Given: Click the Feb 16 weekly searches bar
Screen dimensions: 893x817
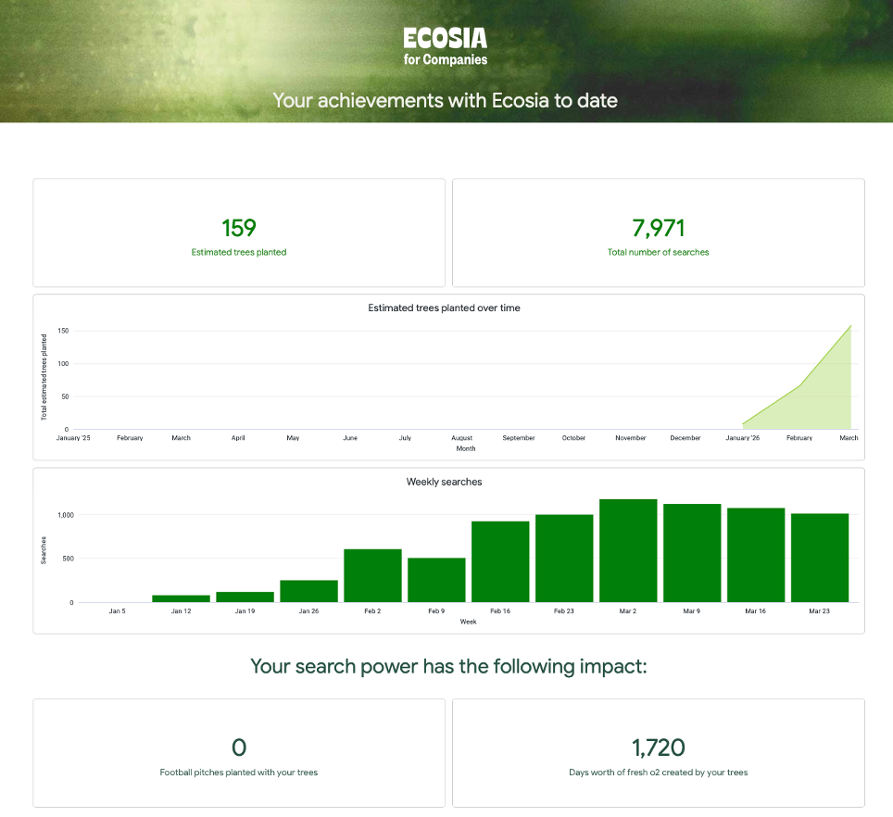Looking at the screenshot, I should tap(500, 562).
